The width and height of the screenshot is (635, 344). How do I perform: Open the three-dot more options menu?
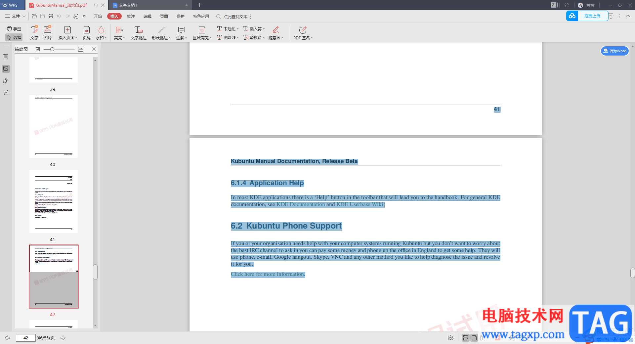(619, 16)
